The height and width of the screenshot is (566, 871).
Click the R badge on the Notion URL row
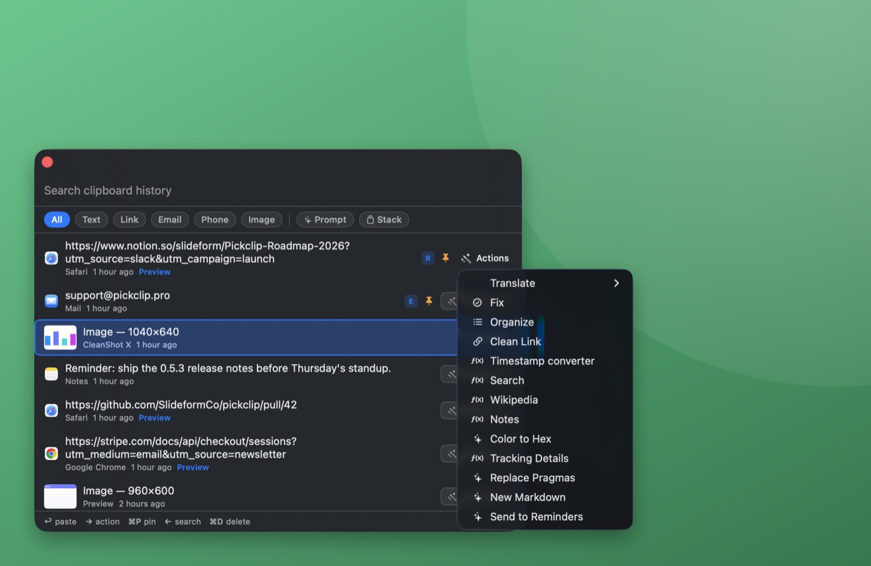(428, 258)
